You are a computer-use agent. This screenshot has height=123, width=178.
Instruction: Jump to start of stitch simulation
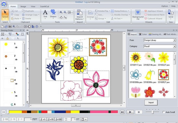pyautogui.click(x=4, y=112)
